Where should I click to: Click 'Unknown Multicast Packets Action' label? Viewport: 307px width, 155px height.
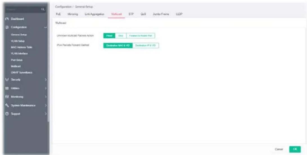75,36
